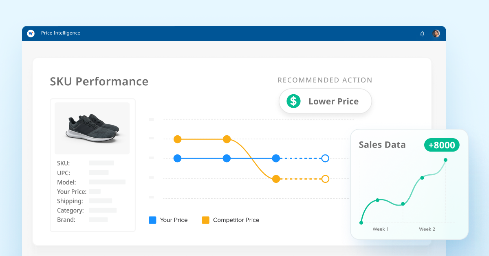Click the Wiser logo icon
This screenshot has height=256, width=489.
pos(31,33)
